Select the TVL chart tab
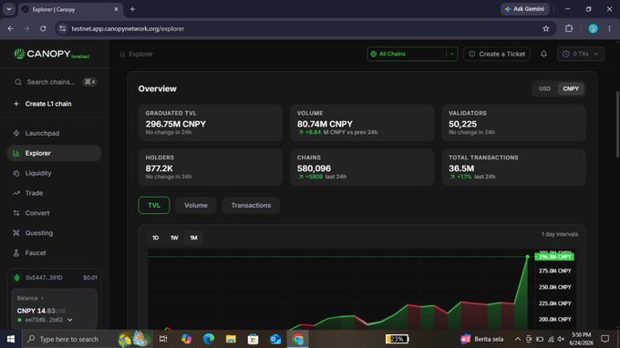Screen dimensions: 620x348 (154, 205)
